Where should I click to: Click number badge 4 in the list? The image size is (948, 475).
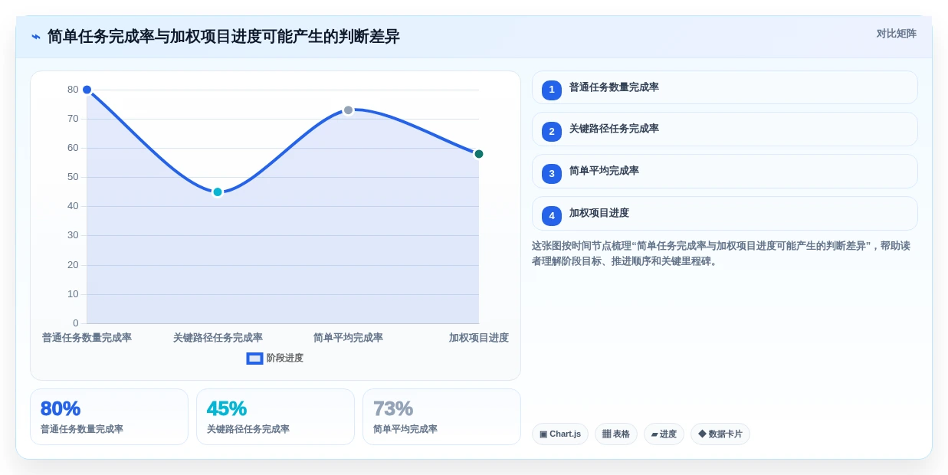pyautogui.click(x=552, y=216)
